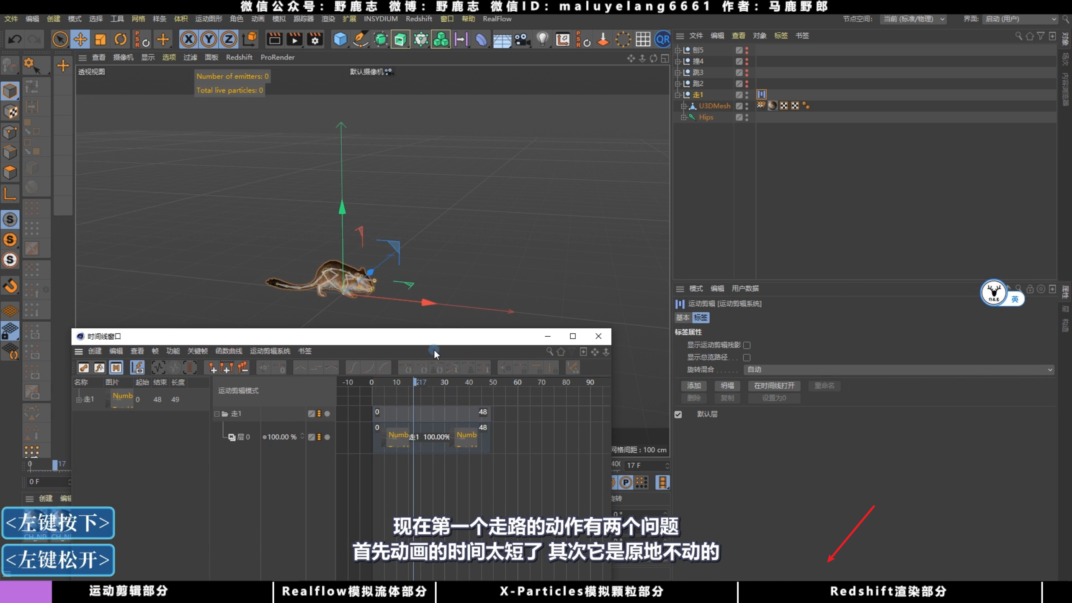
Task: Select the Move tool in top toolbar
Action: click(x=80, y=40)
